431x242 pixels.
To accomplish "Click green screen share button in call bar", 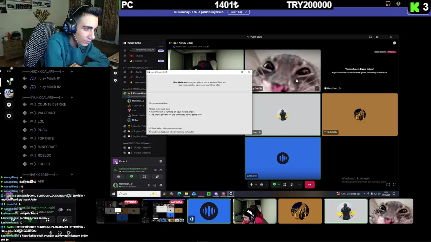I will click(x=274, y=185).
